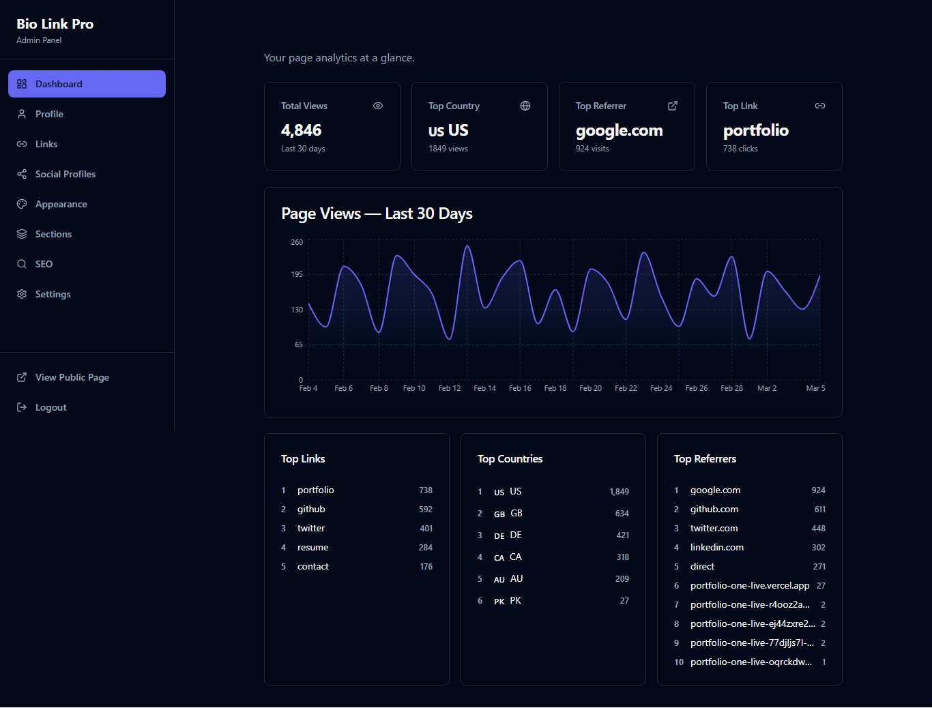Click the Appearance palette icon
Viewport: 932px width, 708px height.
[22, 204]
